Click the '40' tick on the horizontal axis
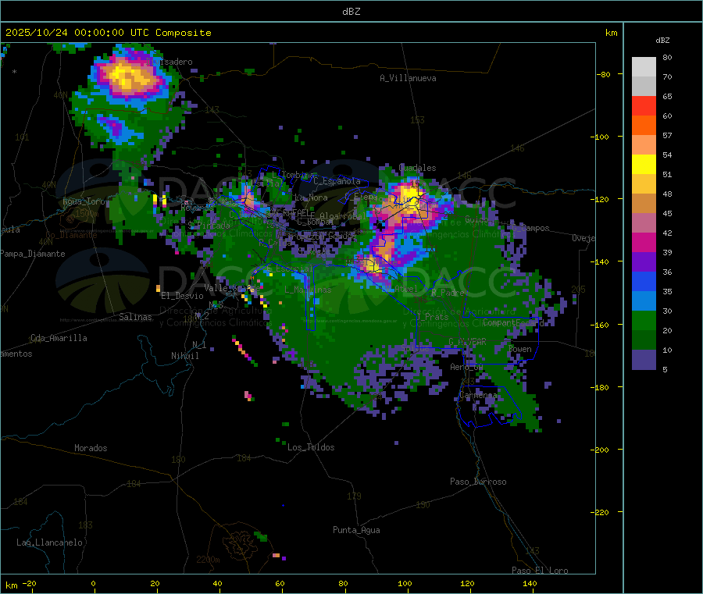The height and width of the screenshot is (594, 703). [217, 583]
